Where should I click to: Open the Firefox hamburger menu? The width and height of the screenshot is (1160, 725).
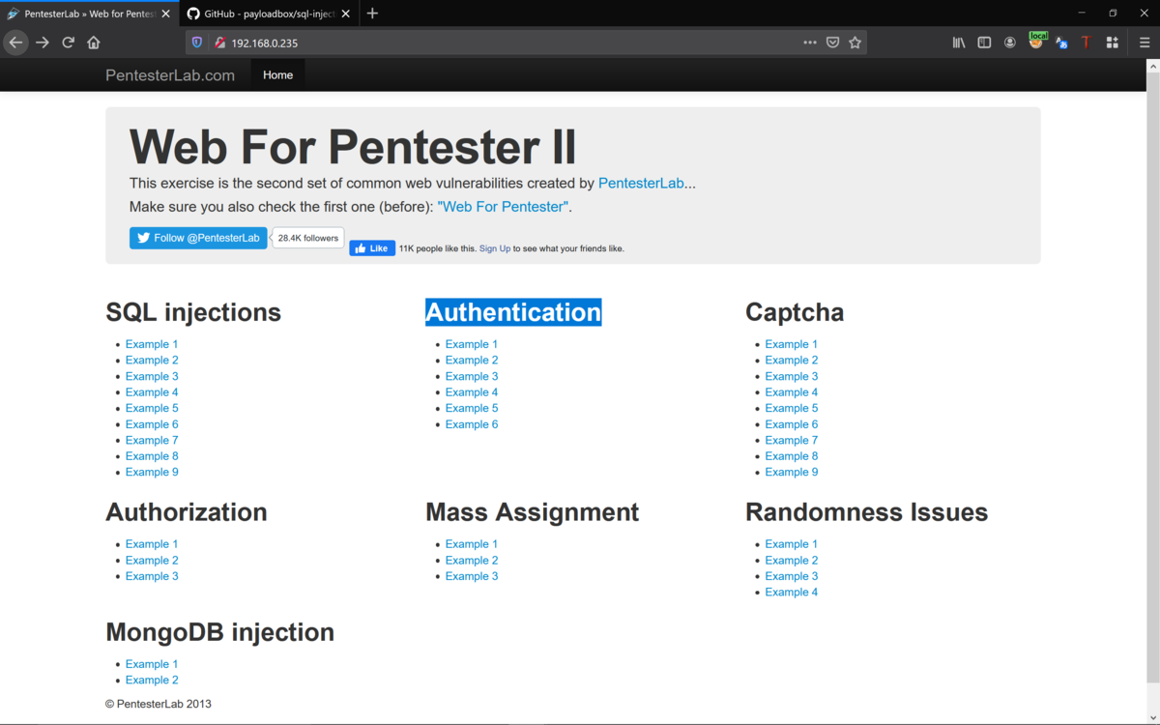pos(1145,43)
